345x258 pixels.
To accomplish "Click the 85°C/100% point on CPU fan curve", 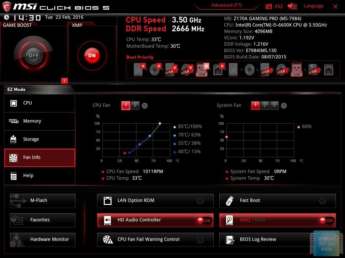I will click(160, 124).
